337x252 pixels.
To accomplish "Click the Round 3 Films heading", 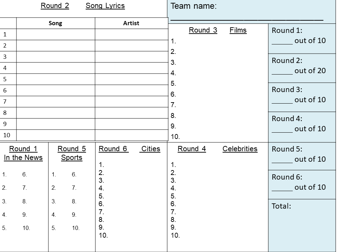I will 218,30.
